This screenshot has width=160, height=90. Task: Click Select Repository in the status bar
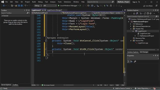(x=143, y=88)
